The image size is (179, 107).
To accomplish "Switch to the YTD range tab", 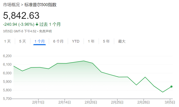I will [x=76, y=41].
